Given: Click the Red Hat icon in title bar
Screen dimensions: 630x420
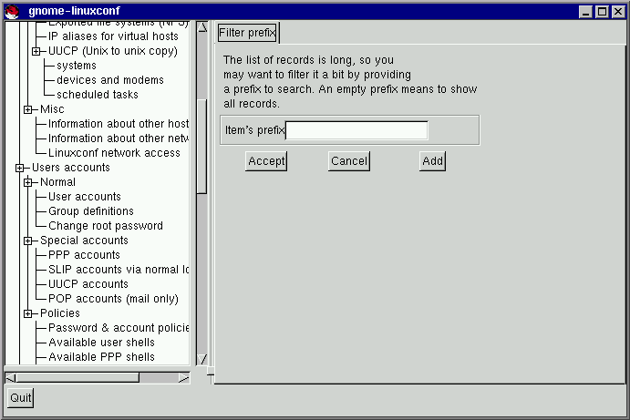Looking at the screenshot, I should [x=12, y=11].
